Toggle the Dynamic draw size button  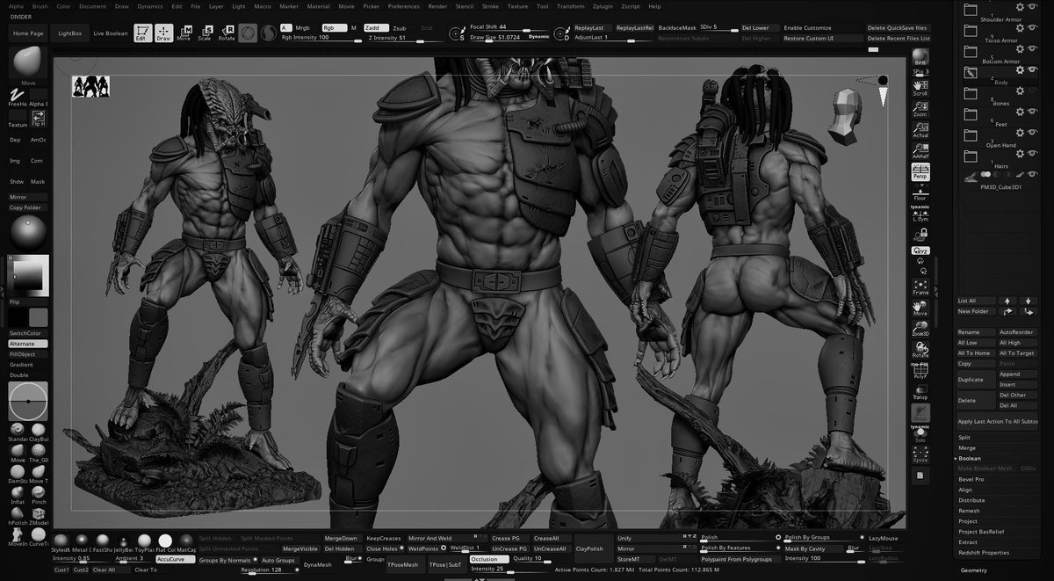pyautogui.click(x=538, y=37)
